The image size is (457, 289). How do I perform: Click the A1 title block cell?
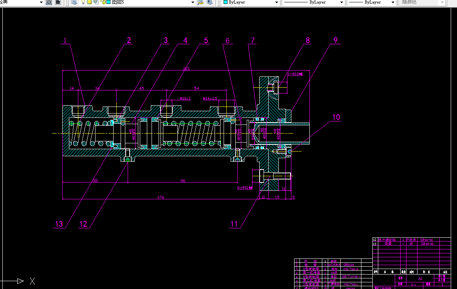click(420, 278)
